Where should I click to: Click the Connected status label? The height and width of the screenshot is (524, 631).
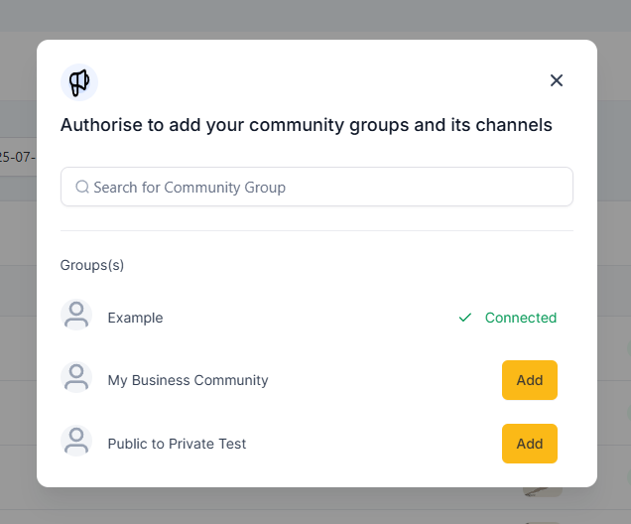click(520, 318)
